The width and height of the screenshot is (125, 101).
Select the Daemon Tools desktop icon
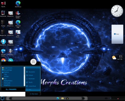coord(3,43)
